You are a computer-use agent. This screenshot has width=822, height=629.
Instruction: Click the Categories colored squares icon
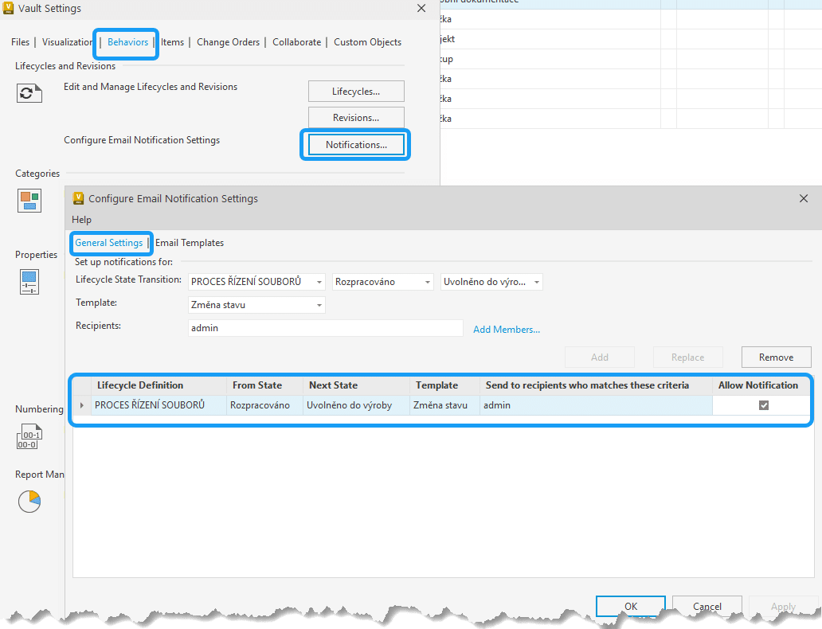[29, 201]
